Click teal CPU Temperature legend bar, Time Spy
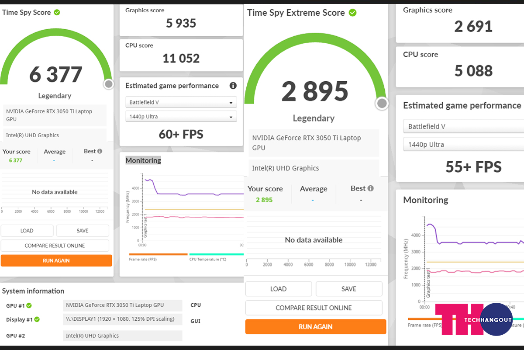 click(216, 254)
